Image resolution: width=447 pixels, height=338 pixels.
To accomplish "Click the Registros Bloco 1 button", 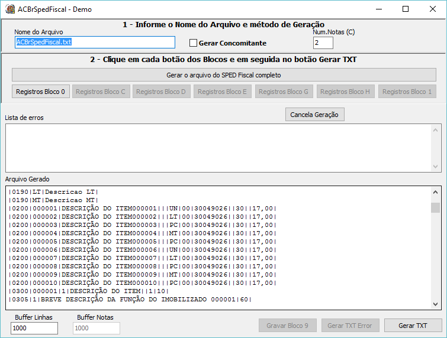I will click(407, 92).
